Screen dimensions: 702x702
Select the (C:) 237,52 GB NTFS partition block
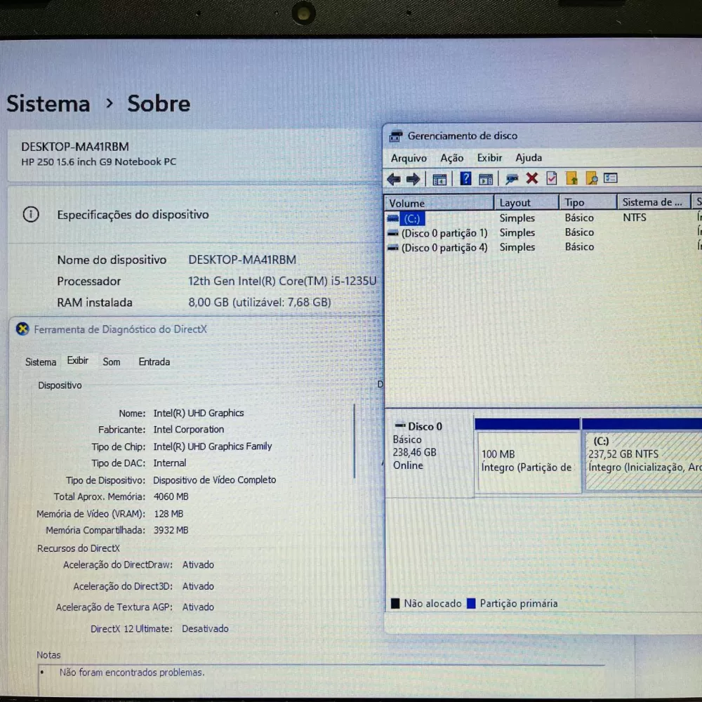point(642,454)
